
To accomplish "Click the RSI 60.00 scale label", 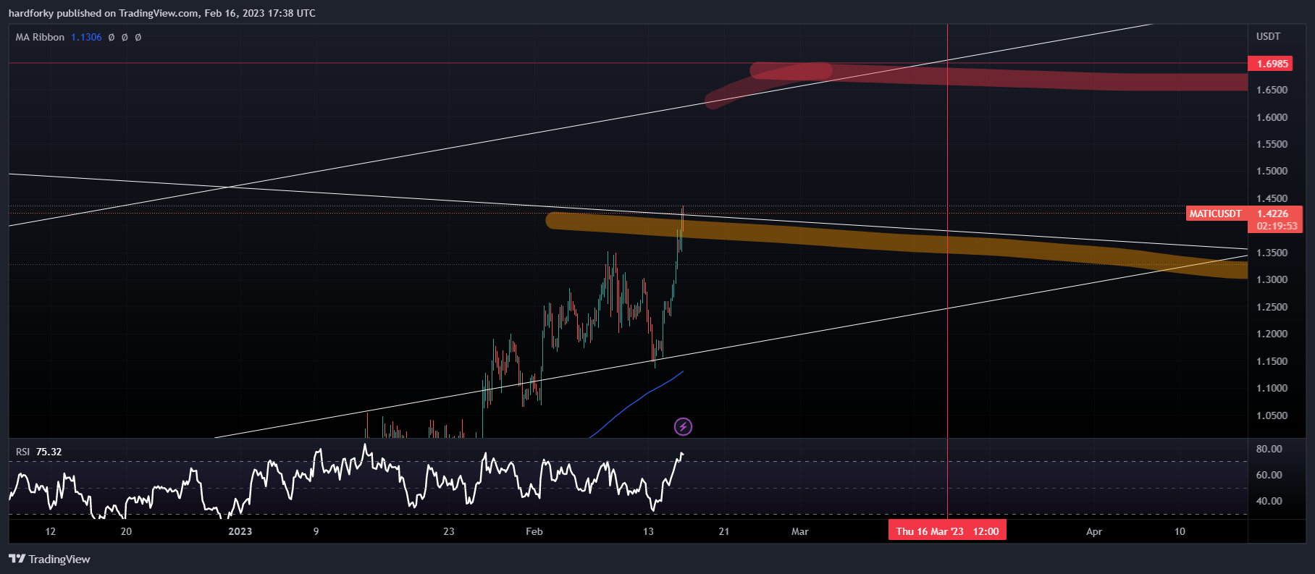I will pyautogui.click(x=1269, y=475).
